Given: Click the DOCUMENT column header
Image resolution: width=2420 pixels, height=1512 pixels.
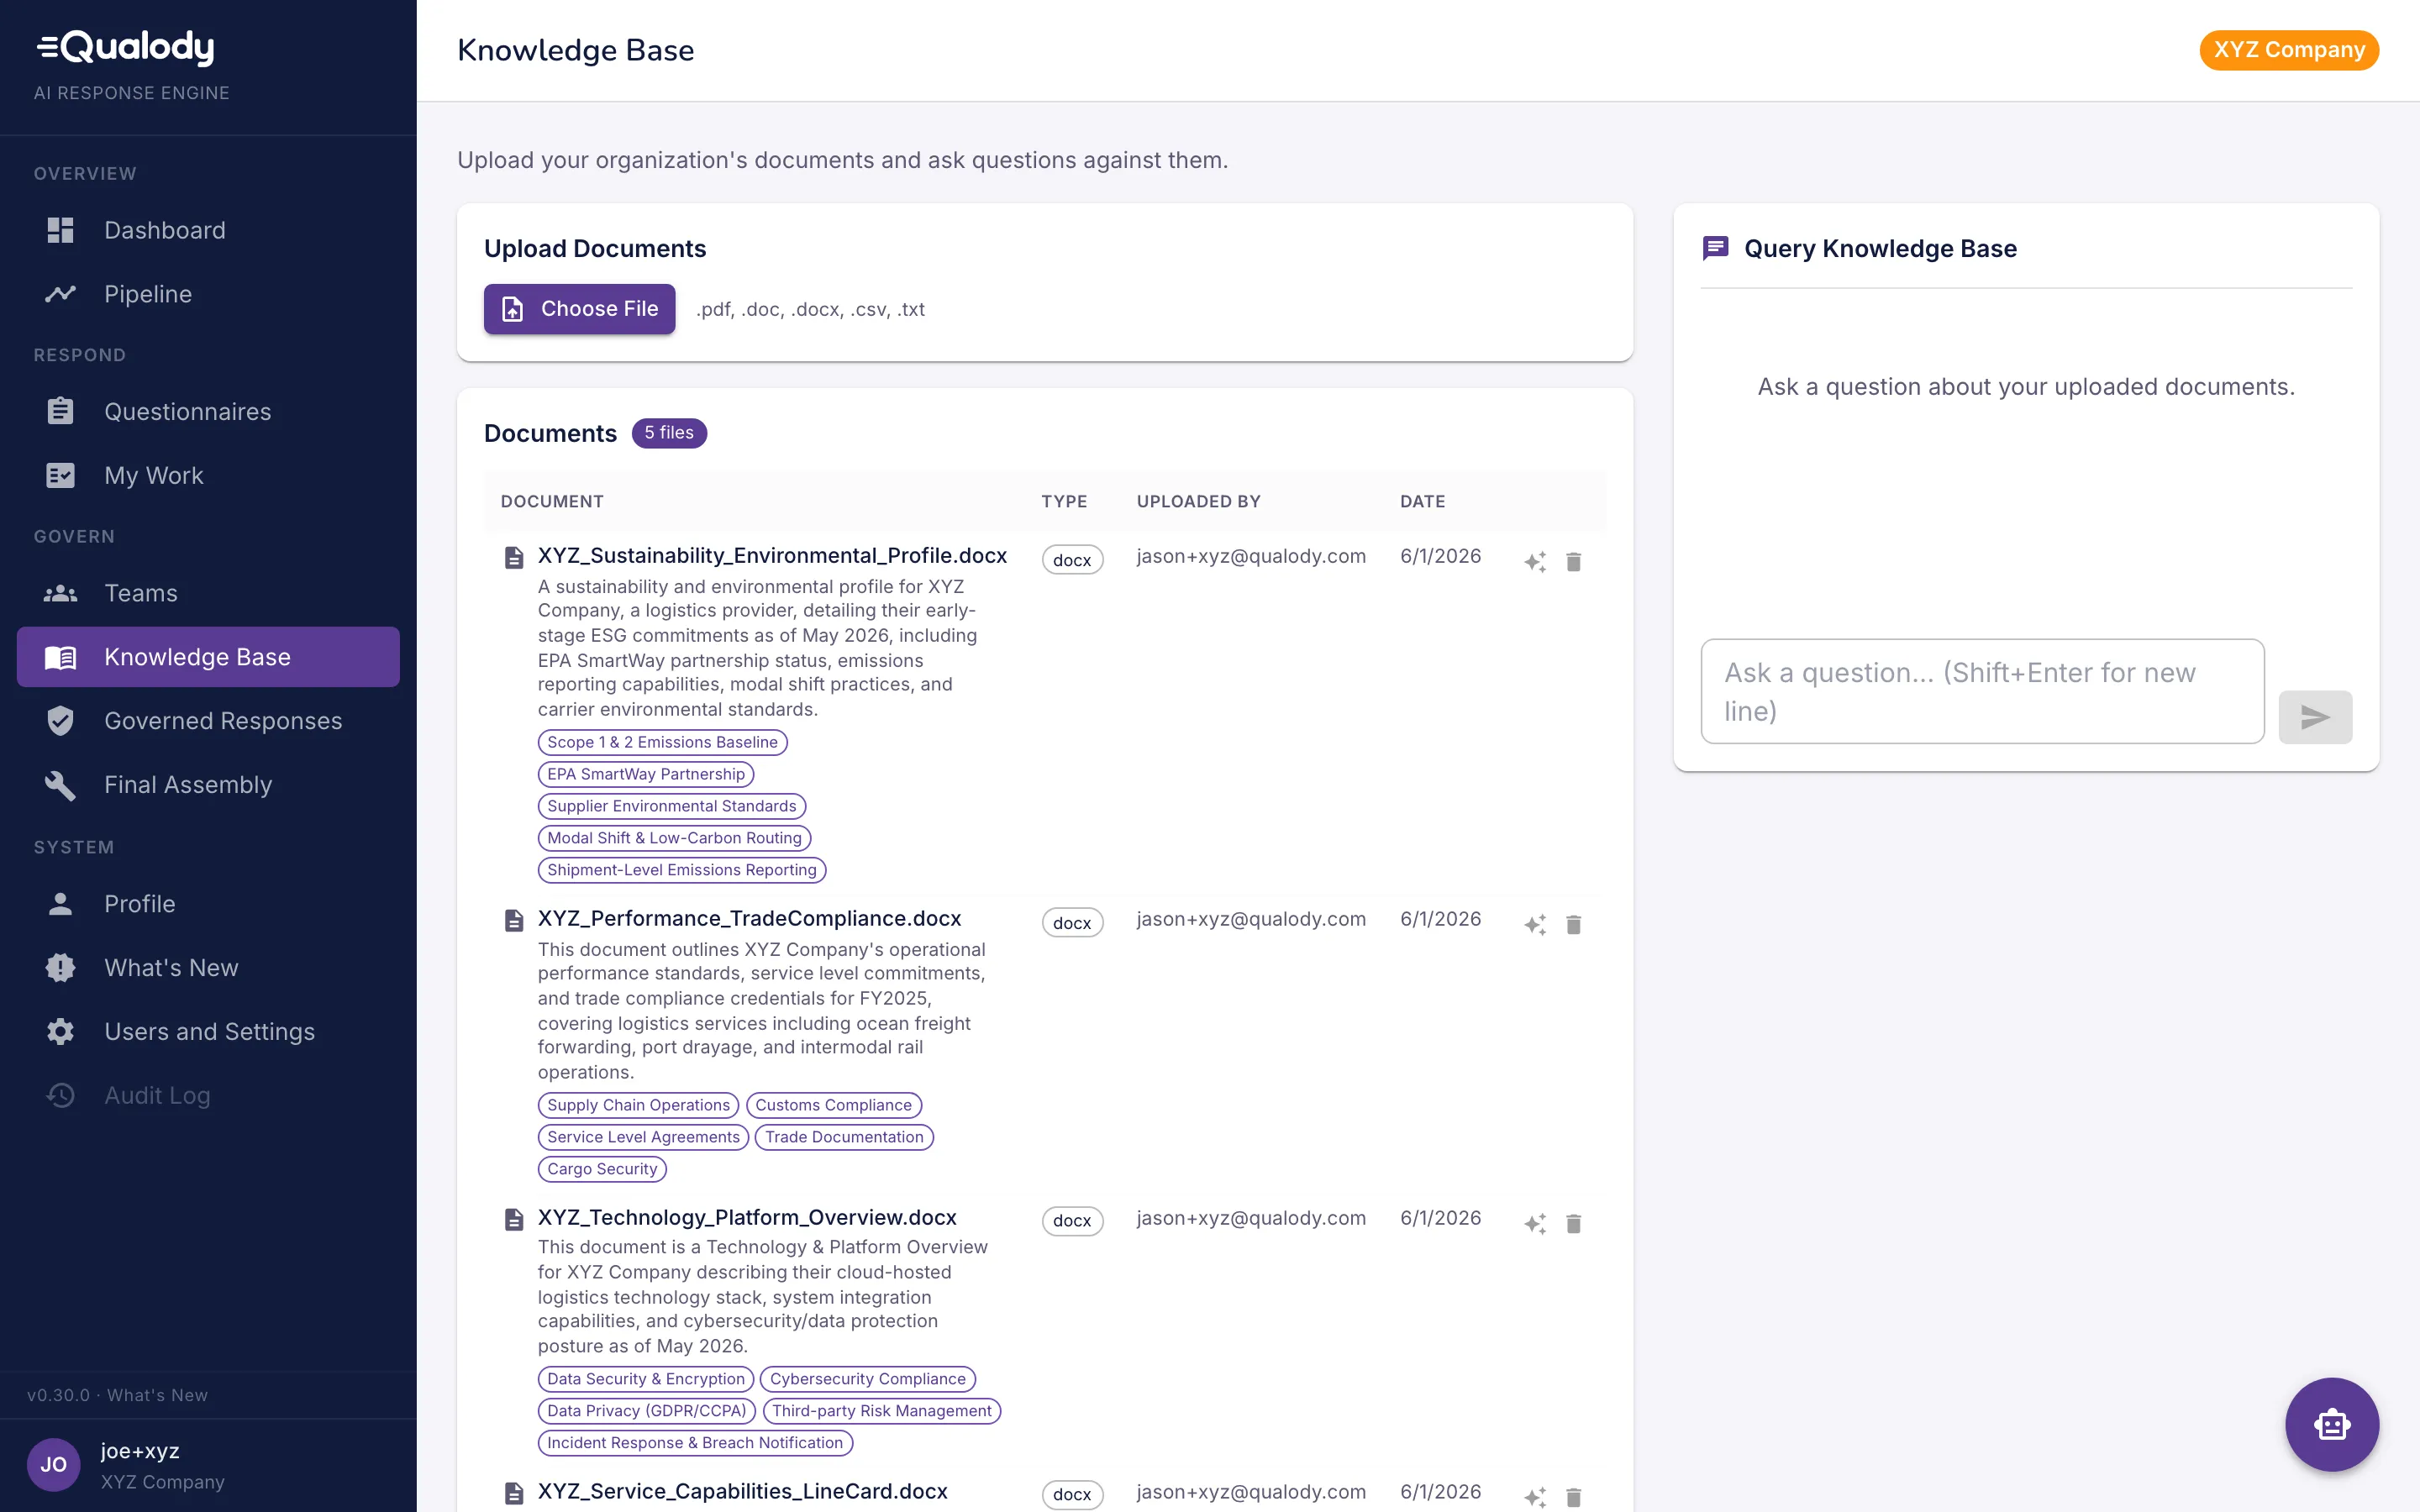Looking at the screenshot, I should (552, 501).
